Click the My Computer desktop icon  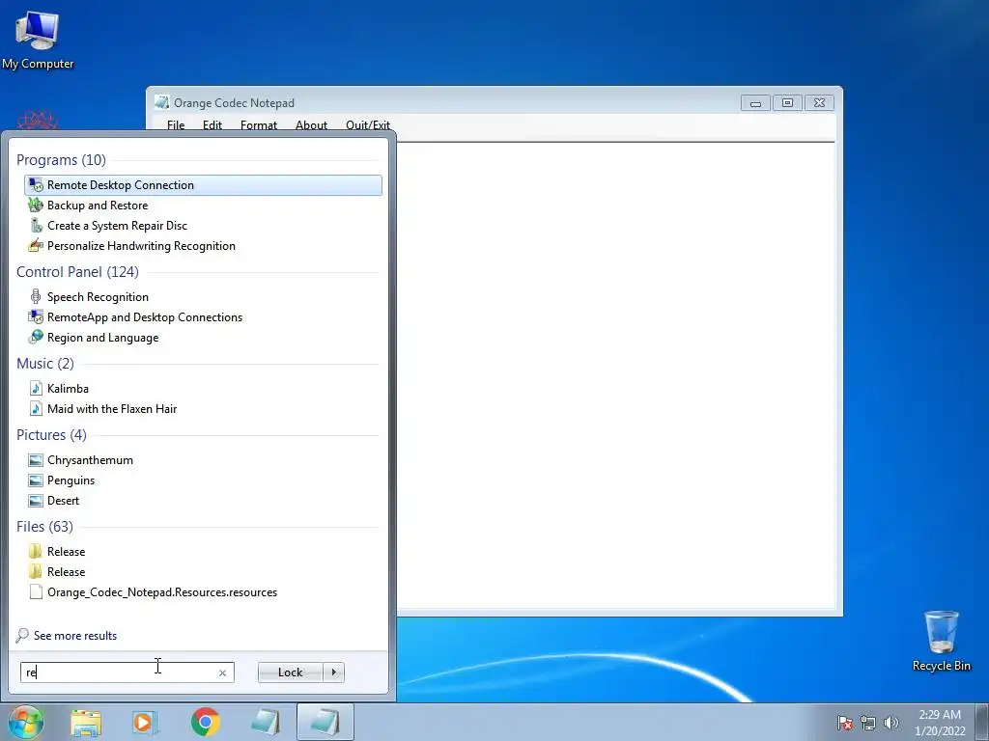click(x=38, y=39)
